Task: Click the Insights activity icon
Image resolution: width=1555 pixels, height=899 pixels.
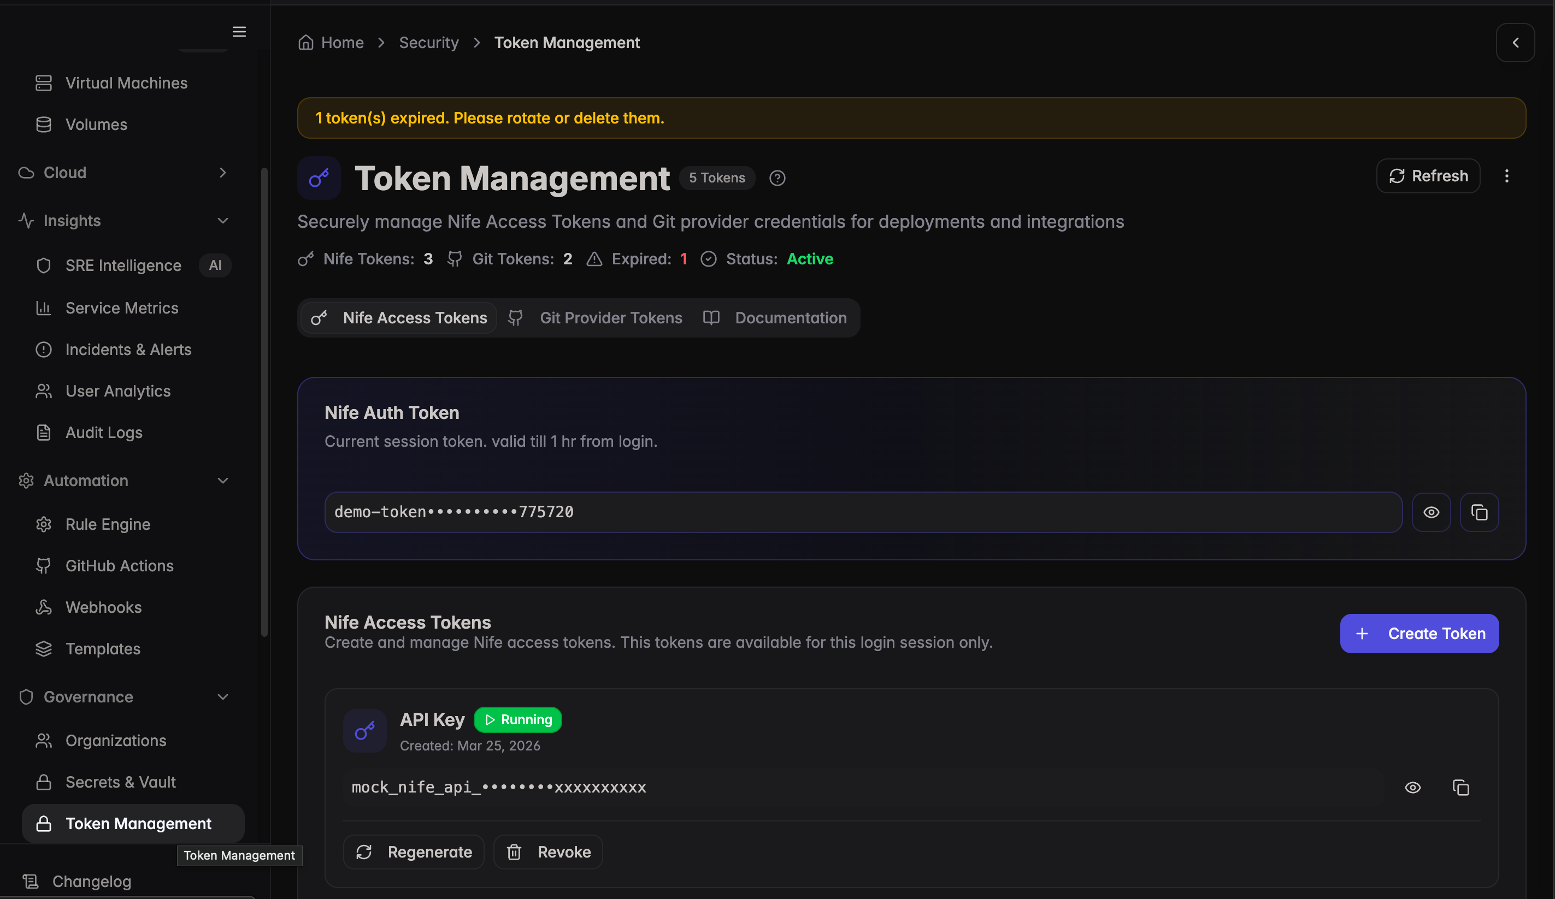Action: click(26, 221)
